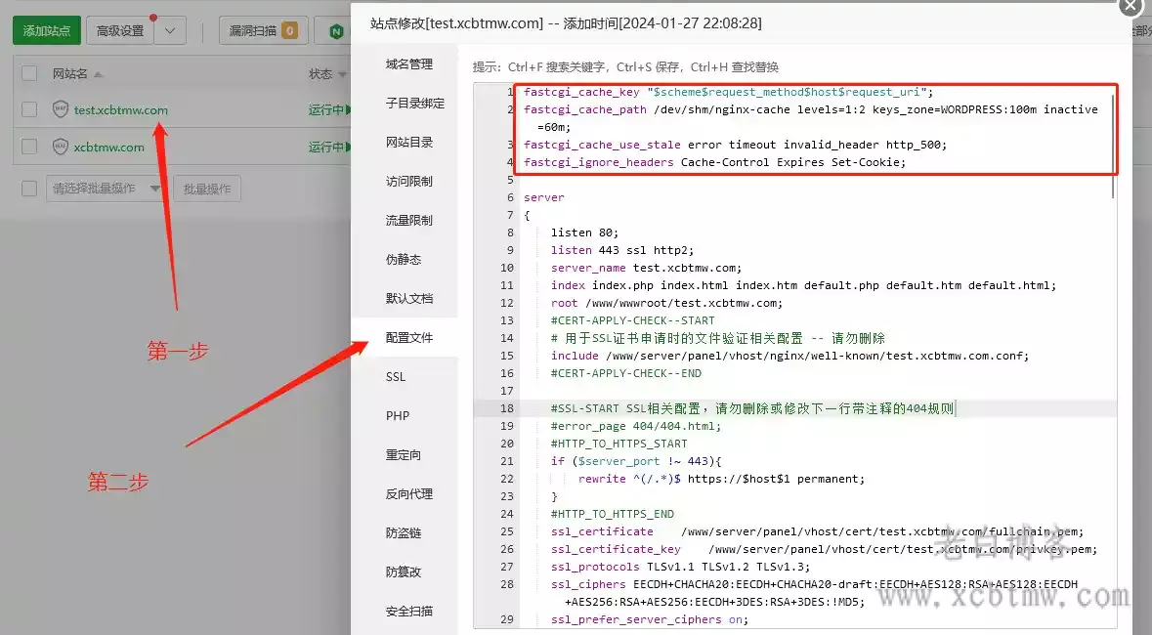
Task: Check the select-all checkbox in the header
Action: 28,72
